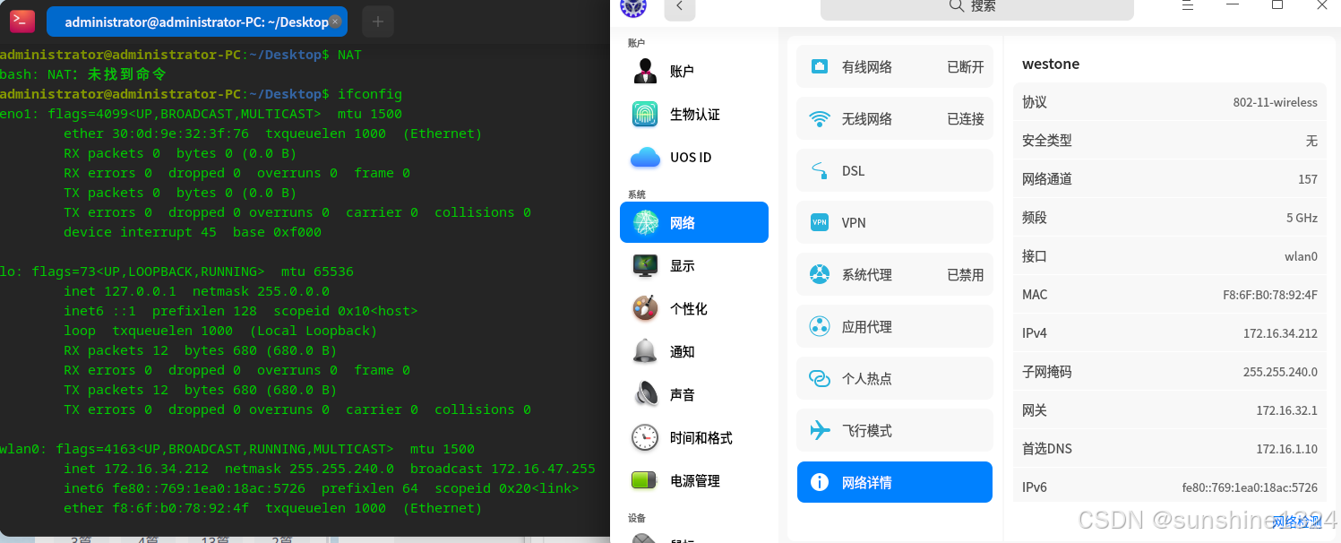The width and height of the screenshot is (1341, 543).
Task: Click the IPv4 value 172.16.34.212
Action: point(1280,333)
